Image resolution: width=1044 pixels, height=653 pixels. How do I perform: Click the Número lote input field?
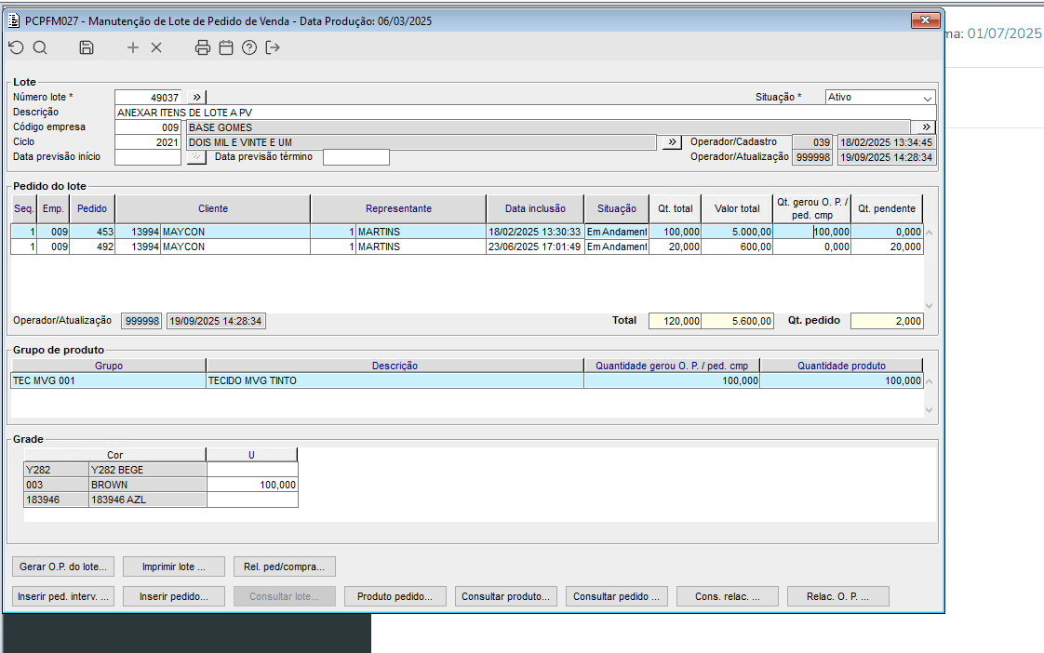[x=148, y=97]
